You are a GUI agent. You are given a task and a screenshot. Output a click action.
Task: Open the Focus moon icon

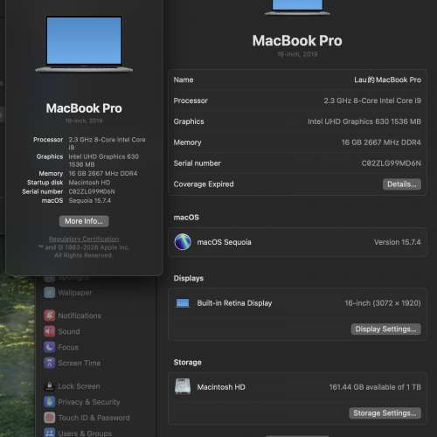click(50, 347)
